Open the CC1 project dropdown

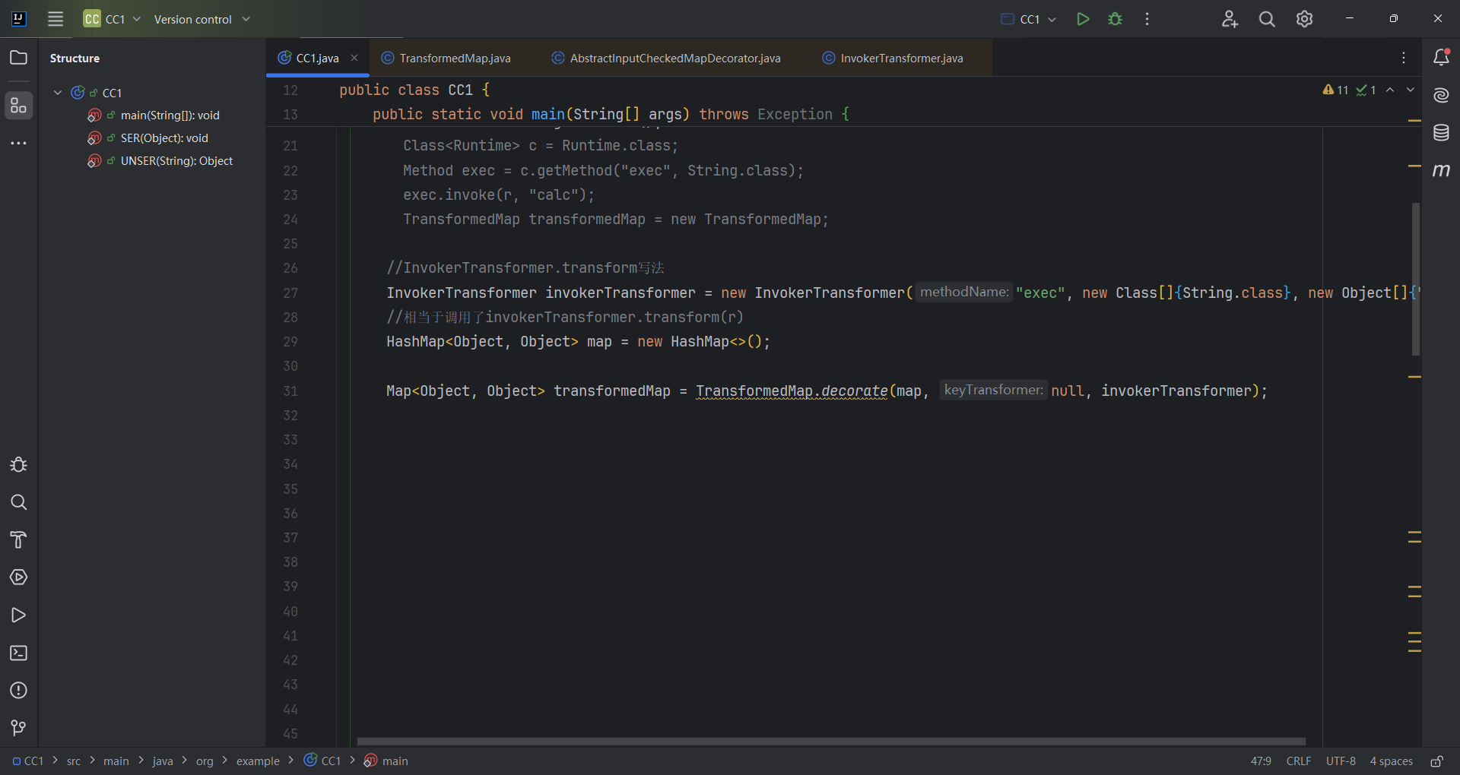(113, 19)
